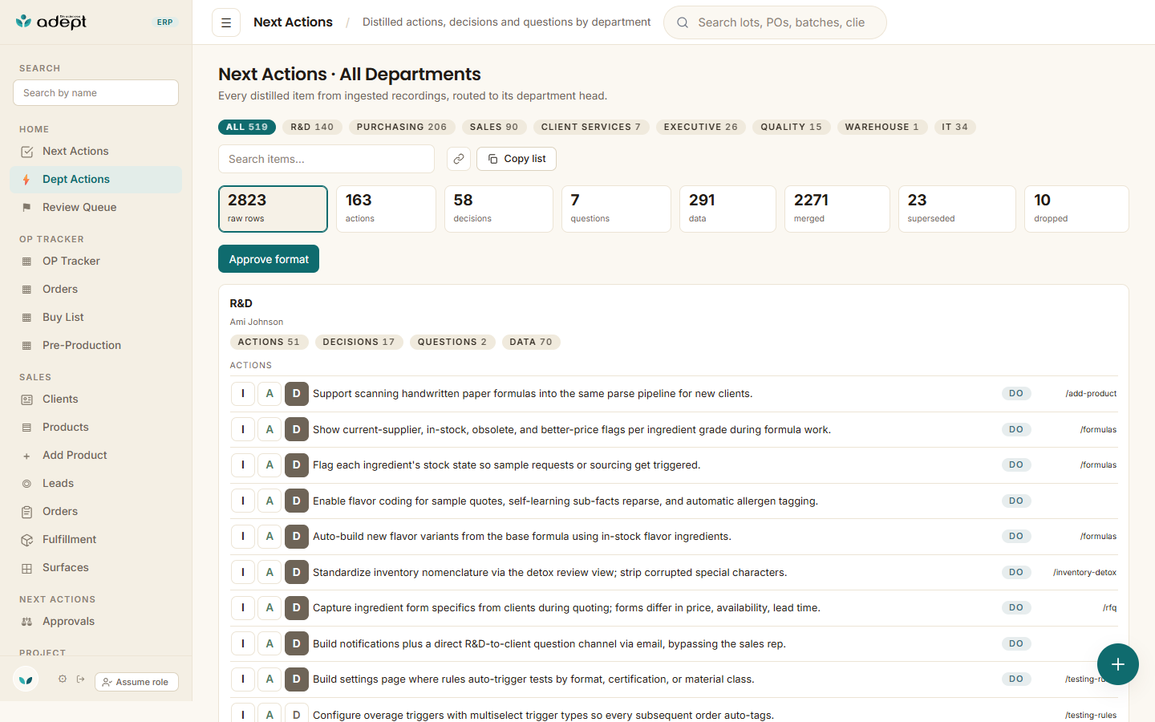
Task: Click the clipboard icon beside Orders under Sales
Action: pyautogui.click(x=27, y=512)
